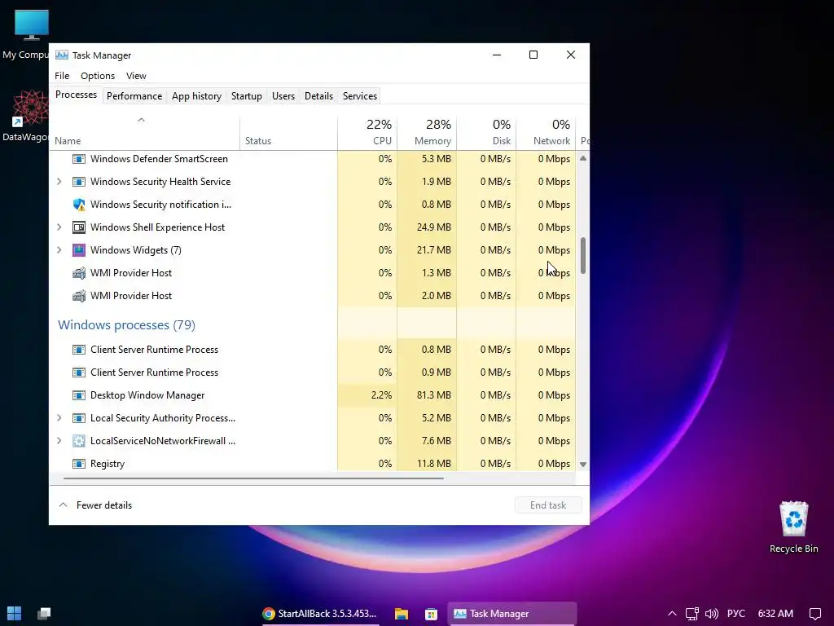Open the View menu
This screenshot has height=626, width=834.
136,76
